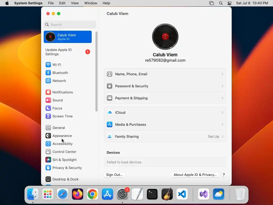Screen dimensions: 273x205
Task: Open Visual Studio purple icon in Dock
Action: (x=204, y=194)
